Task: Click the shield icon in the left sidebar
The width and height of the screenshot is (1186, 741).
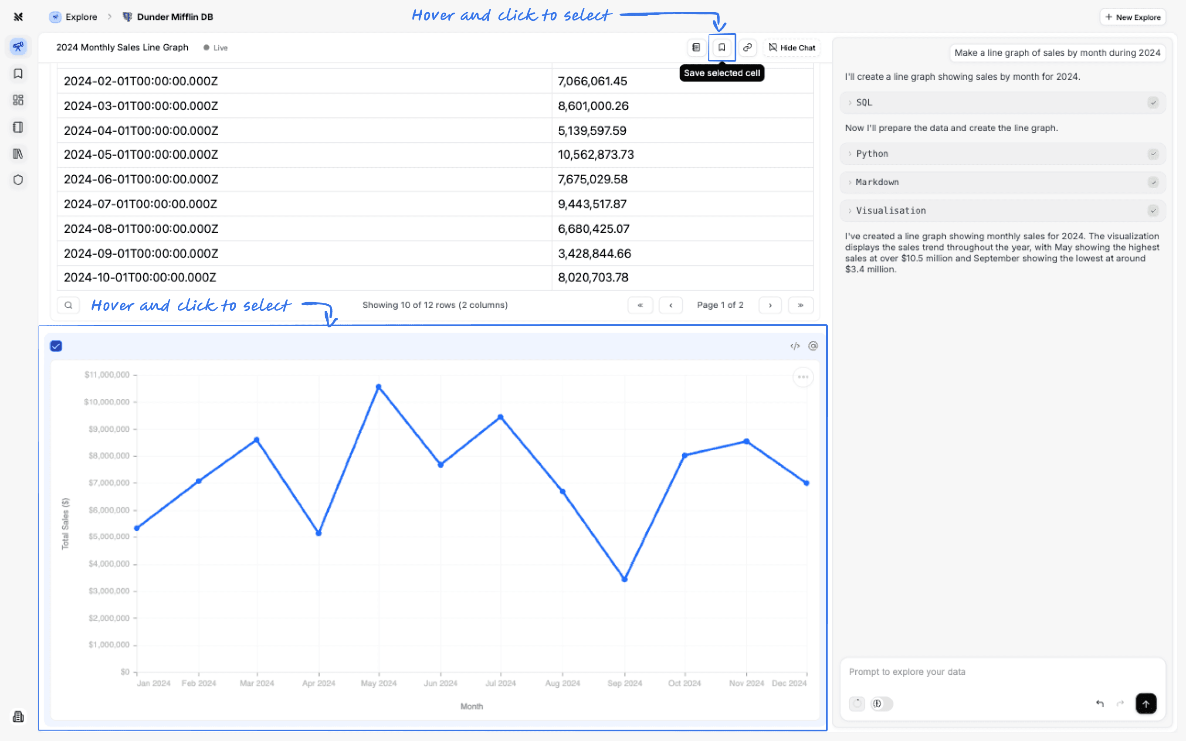Action: click(18, 180)
